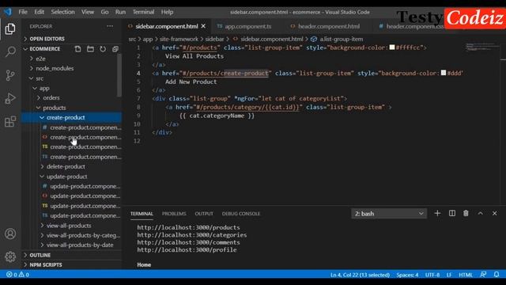Image resolution: width=506 pixels, height=285 pixels.
Task: Open the Accounts icon in activity bar
Action: [10, 234]
